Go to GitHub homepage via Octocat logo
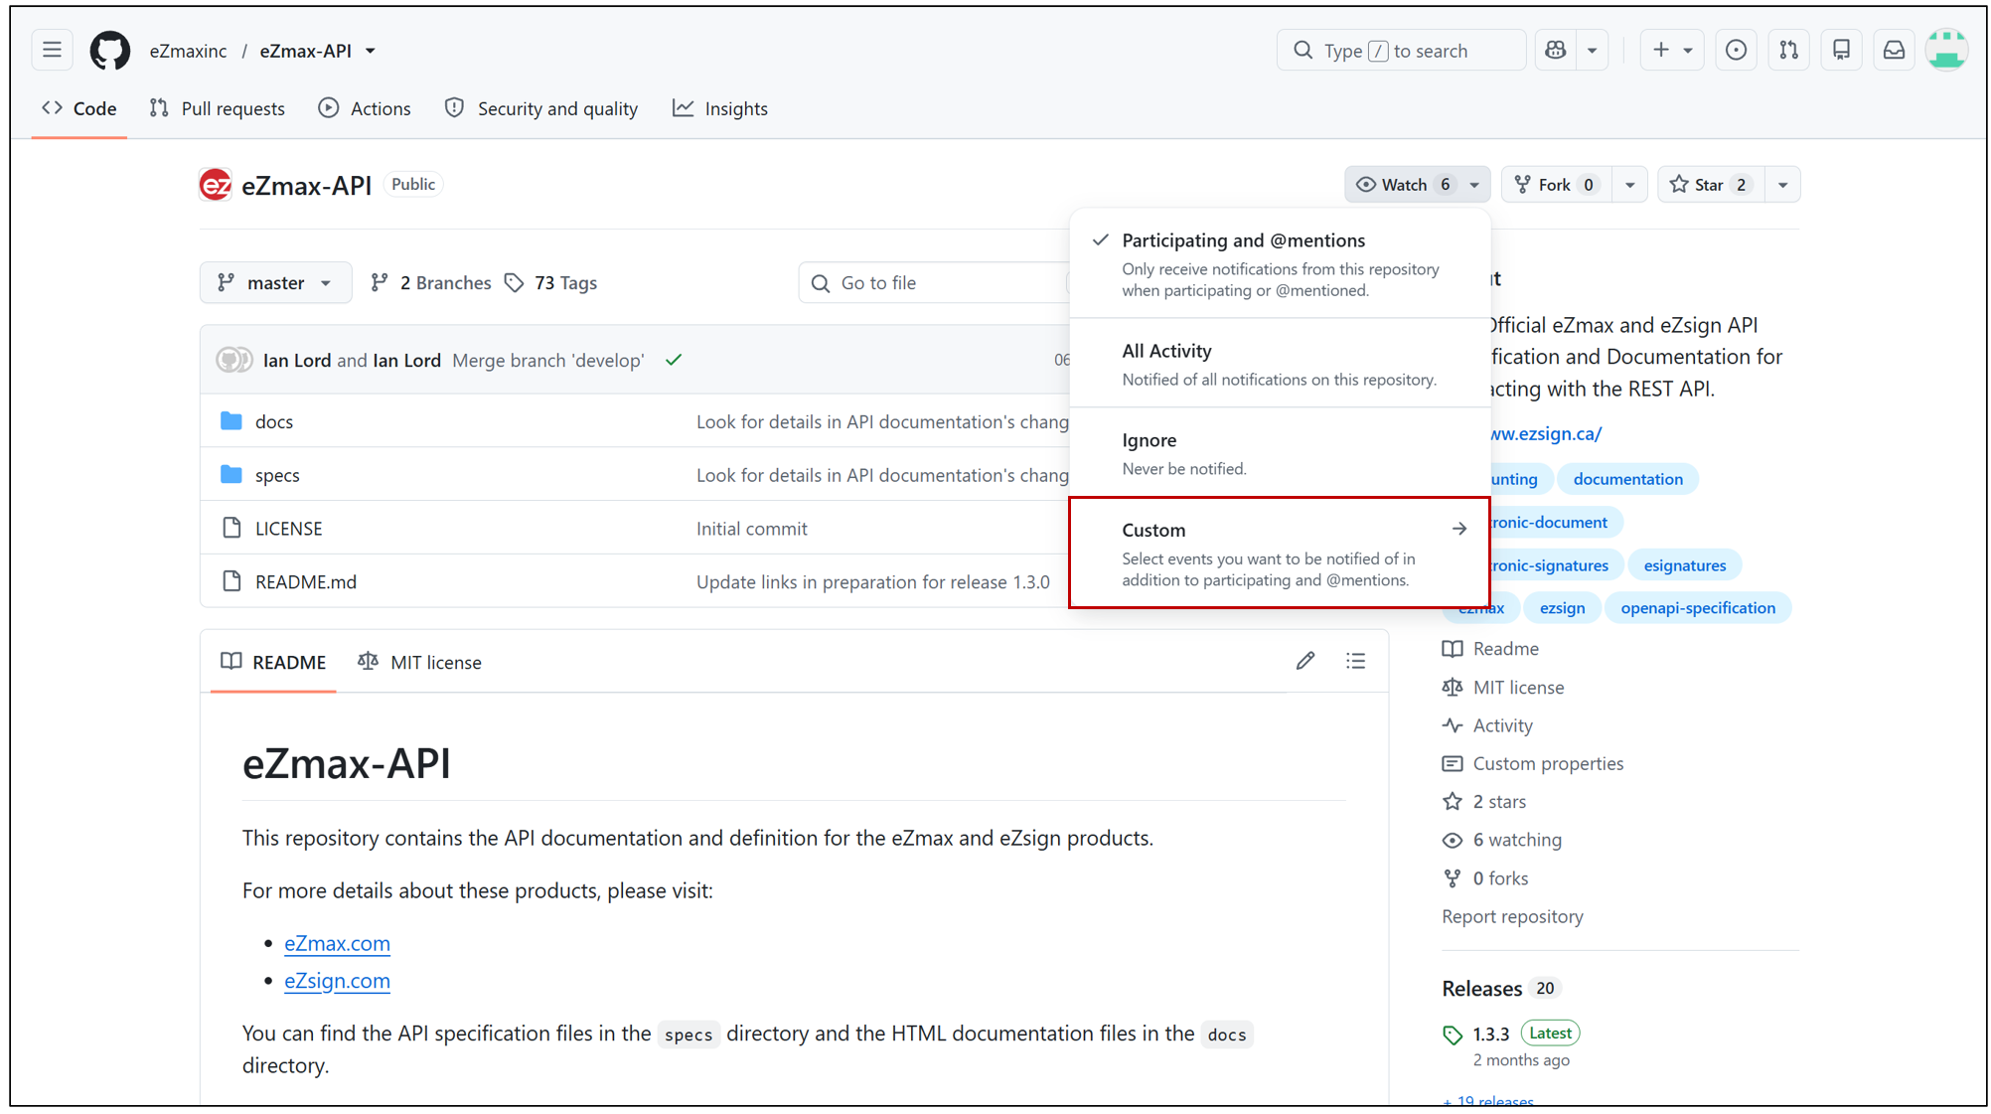 (x=110, y=50)
